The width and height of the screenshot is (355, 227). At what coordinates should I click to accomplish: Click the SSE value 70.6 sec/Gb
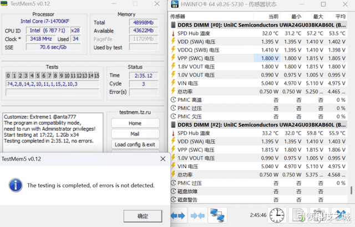point(53,47)
